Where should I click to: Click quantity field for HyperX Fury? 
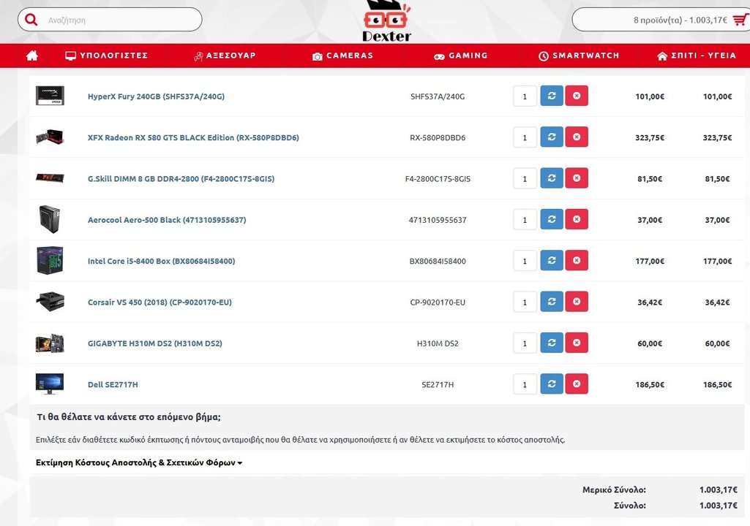pos(525,96)
